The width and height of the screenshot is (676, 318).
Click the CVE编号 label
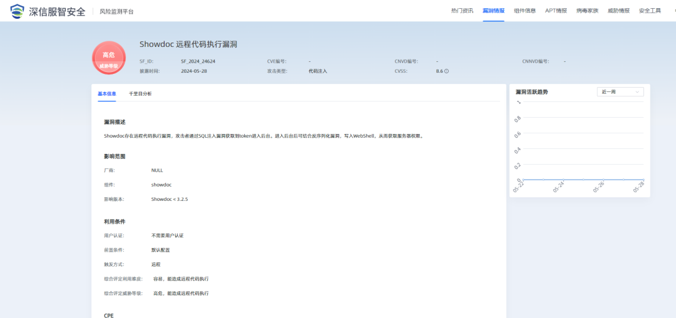pos(277,61)
